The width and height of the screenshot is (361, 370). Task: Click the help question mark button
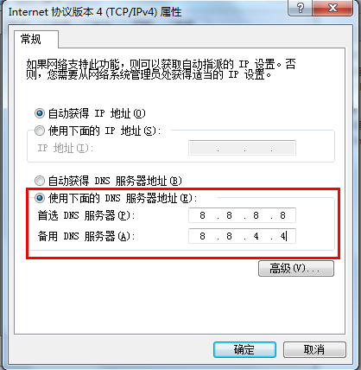(300, 8)
